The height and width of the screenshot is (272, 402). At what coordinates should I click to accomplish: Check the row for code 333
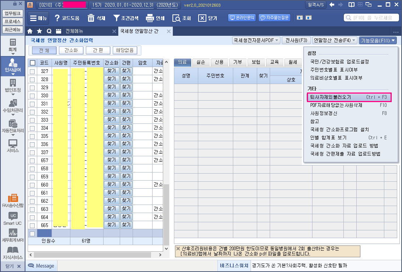[x=32, y=120]
